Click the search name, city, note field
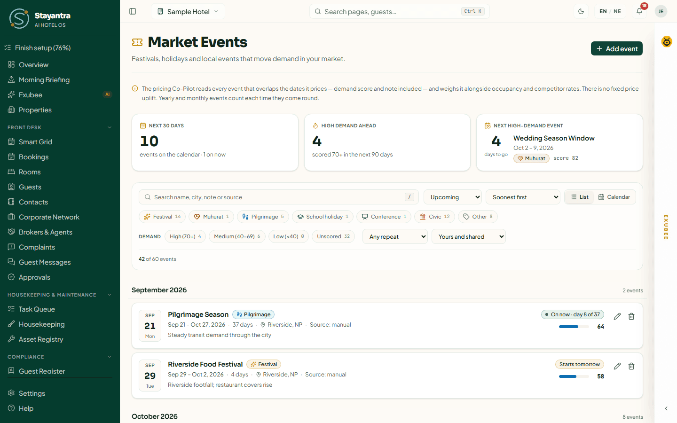Image resolution: width=677 pixels, height=423 pixels. point(278,197)
